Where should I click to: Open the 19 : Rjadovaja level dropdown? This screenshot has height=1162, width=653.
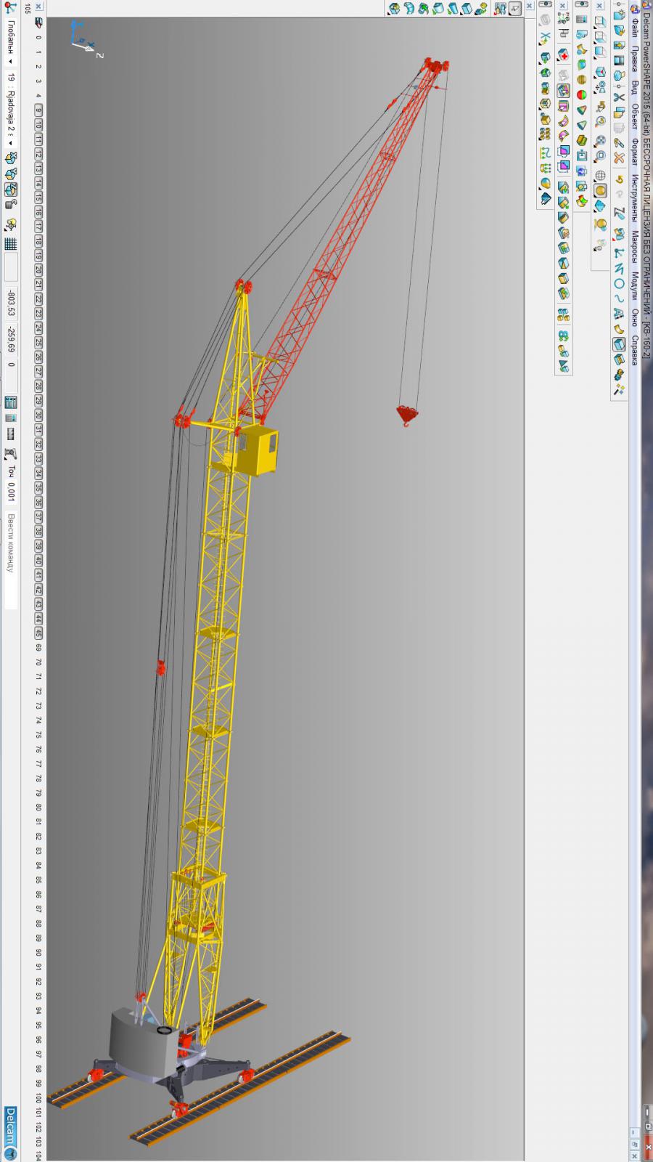pos(10,110)
